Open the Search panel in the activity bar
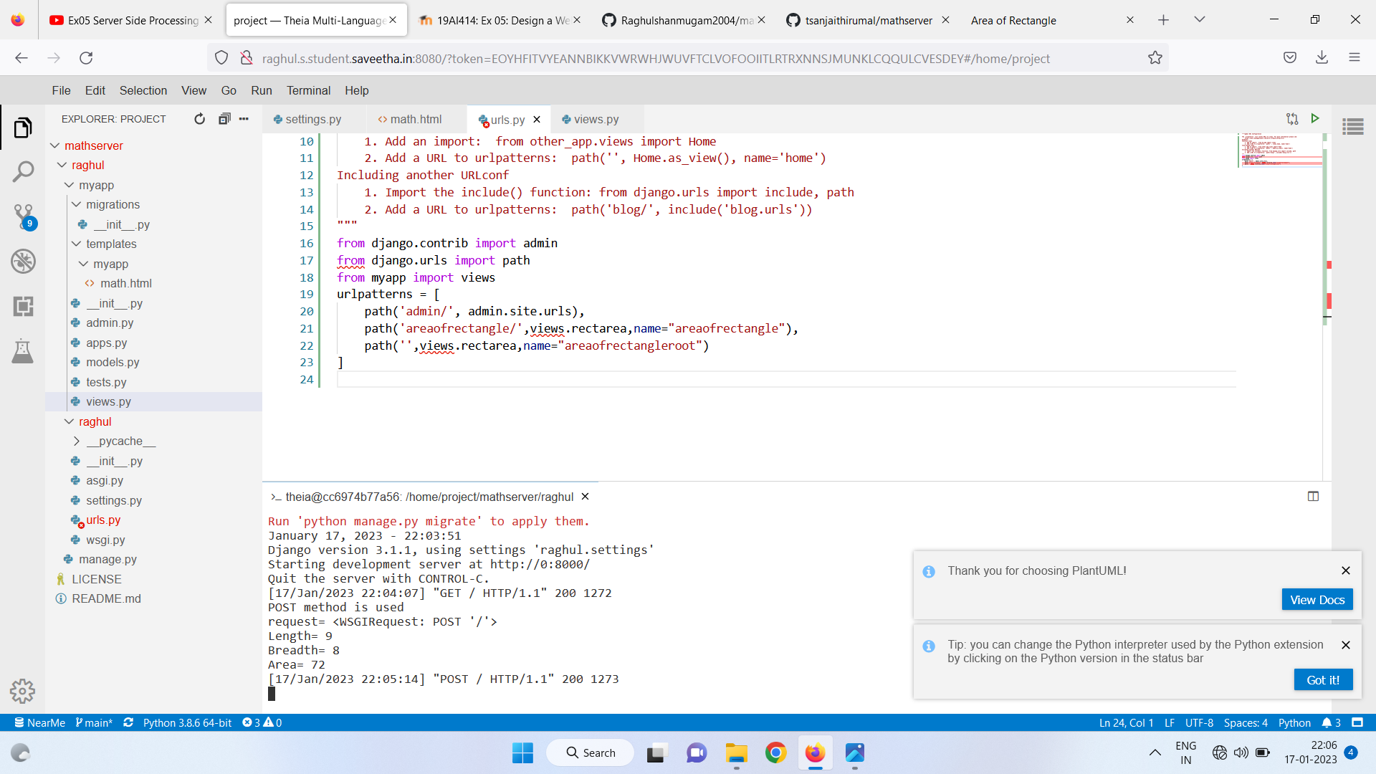The height and width of the screenshot is (774, 1376). coord(24,171)
